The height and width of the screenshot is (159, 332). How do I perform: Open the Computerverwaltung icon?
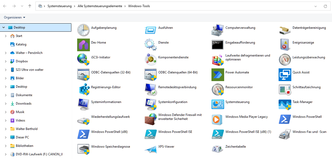[x=218, y=30]
